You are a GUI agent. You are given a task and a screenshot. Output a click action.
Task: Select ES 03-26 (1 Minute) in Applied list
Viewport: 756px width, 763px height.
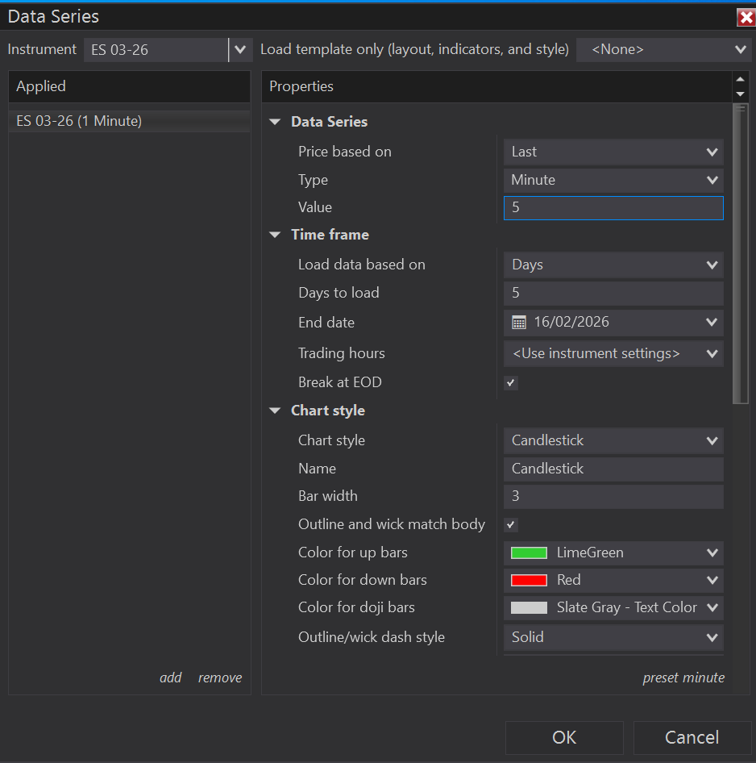(79, 121)
